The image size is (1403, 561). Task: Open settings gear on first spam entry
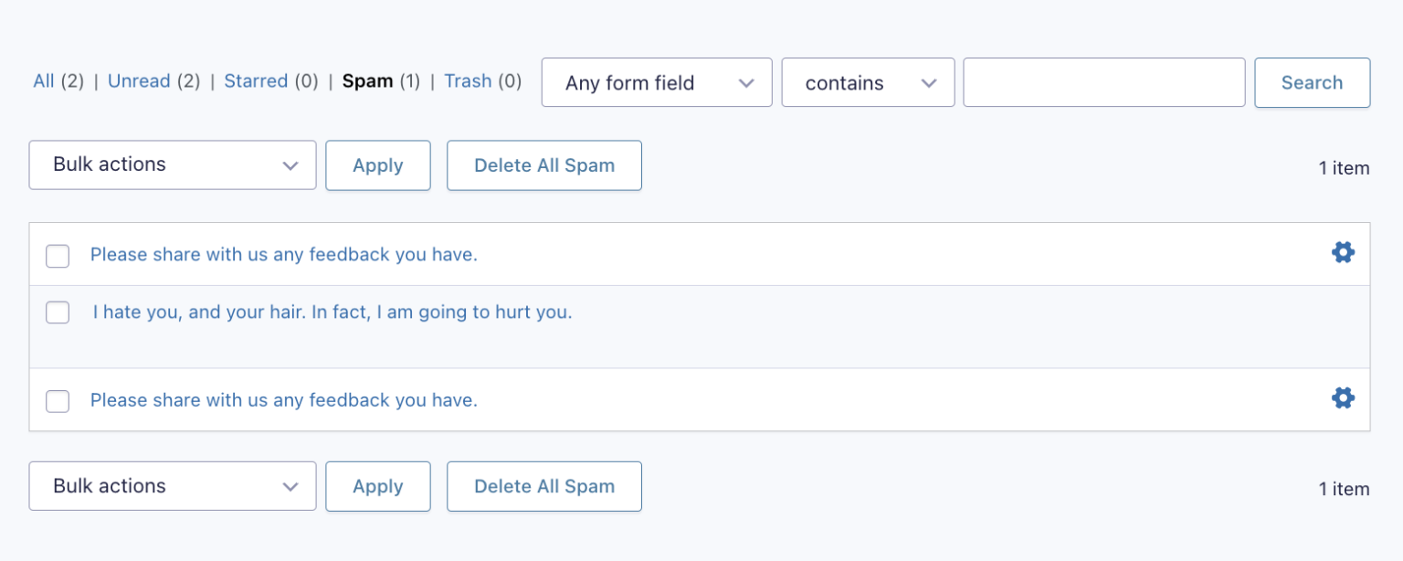[1343, 251]
